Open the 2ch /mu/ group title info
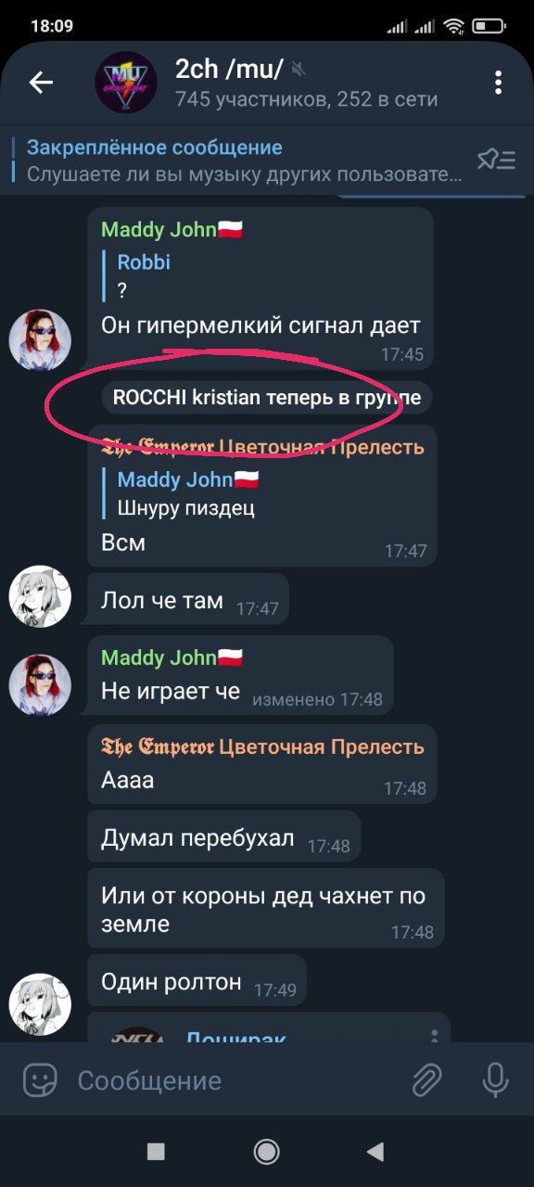 point(304,83)
